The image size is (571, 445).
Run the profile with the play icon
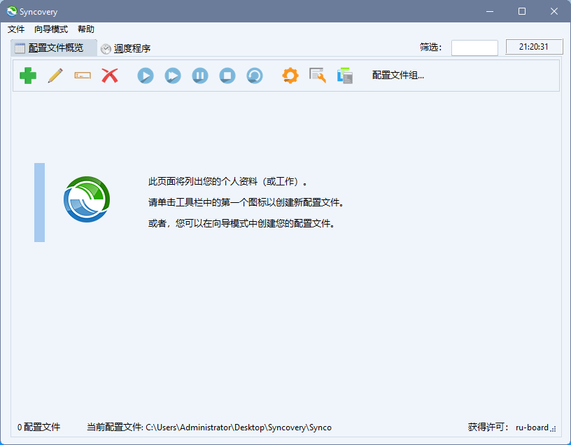tap(146, 76)
